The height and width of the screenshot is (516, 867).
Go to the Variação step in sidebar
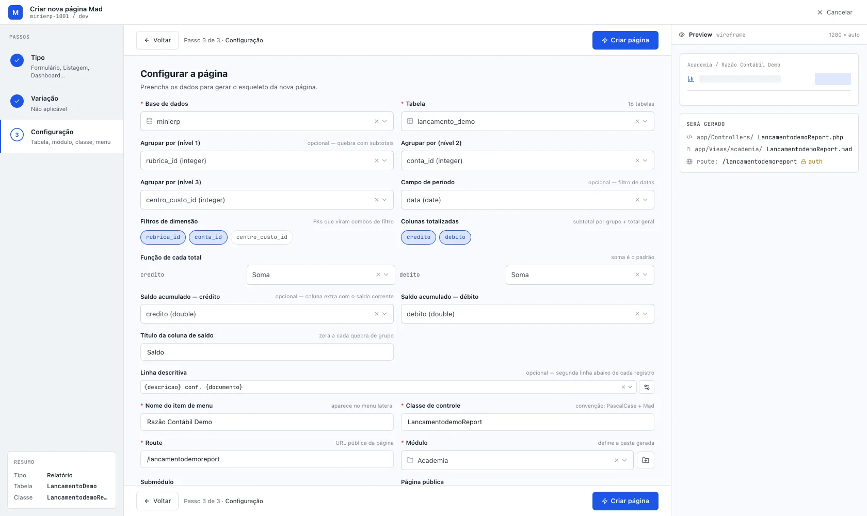pos(62,103)
